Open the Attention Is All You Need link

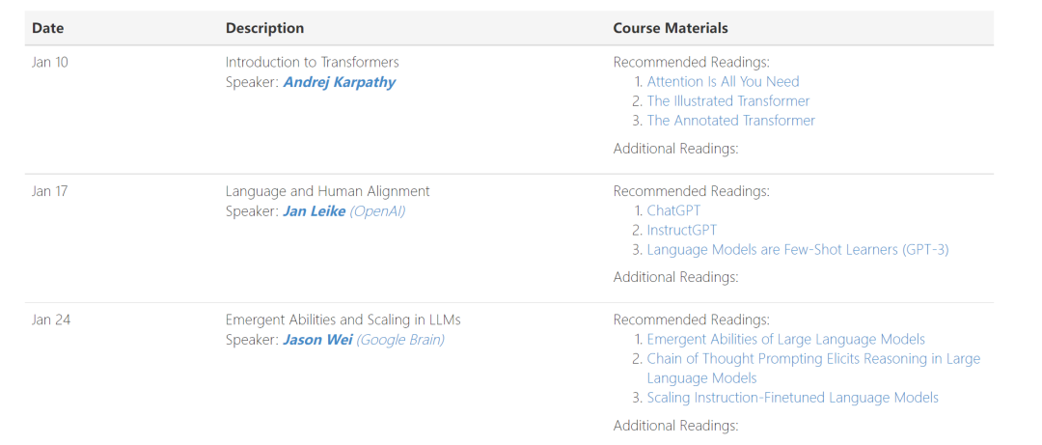[723, 82]
